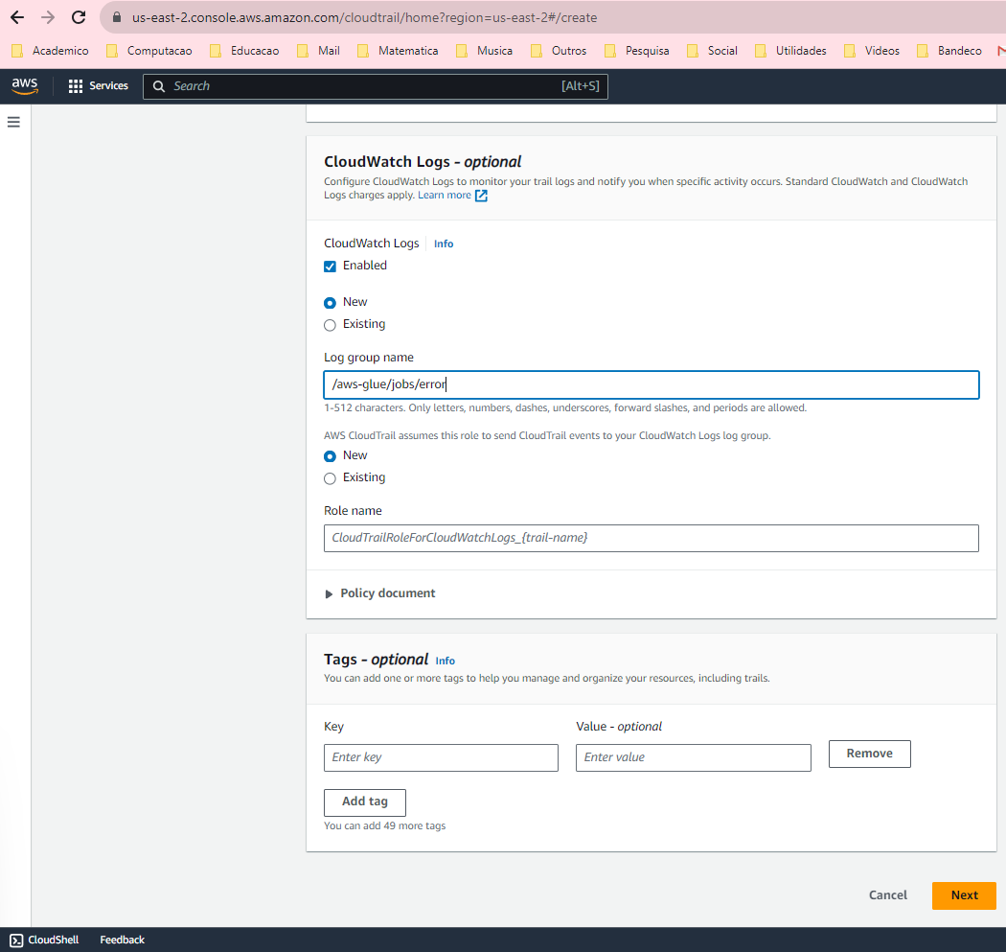Screen dimensions: 1006x952
Task: Go back with the browser back arrow
Action: point(17,17)
